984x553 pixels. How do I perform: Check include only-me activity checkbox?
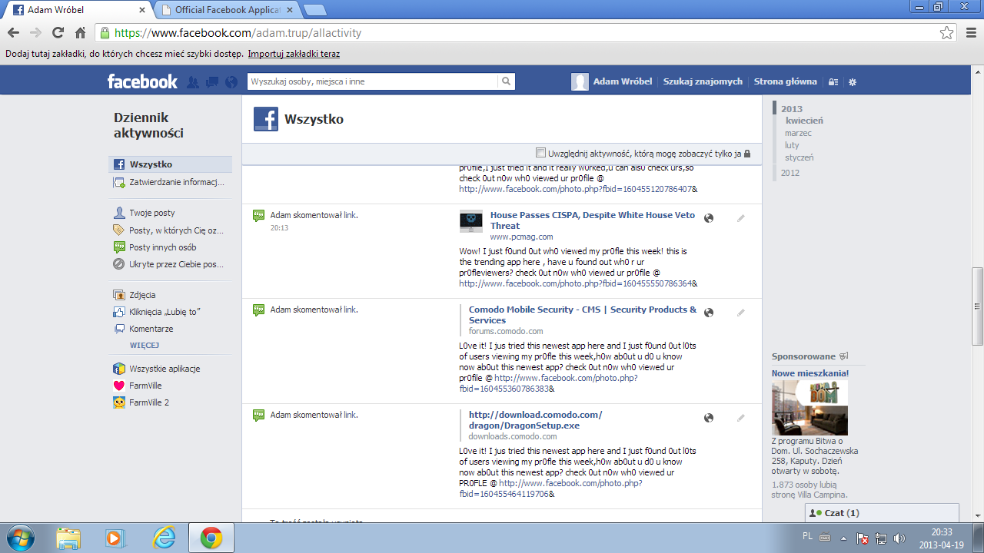(x=540, y=152)
